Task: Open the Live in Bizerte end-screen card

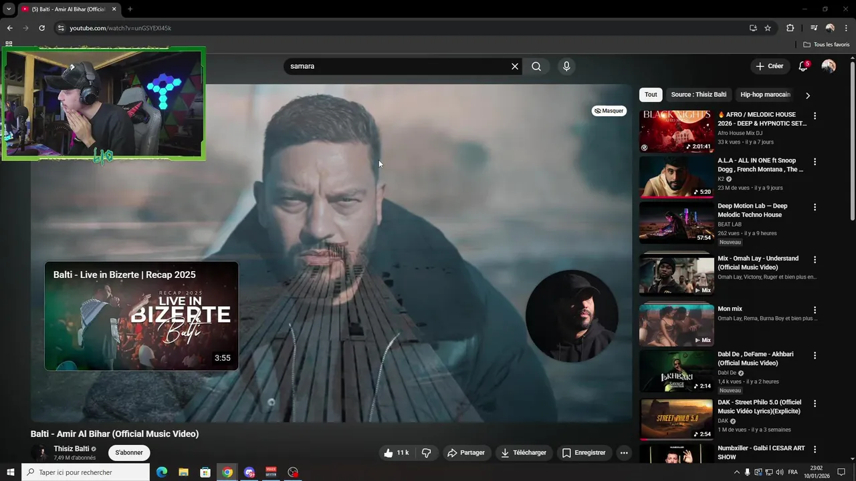Action: click(x=141, y=315)
